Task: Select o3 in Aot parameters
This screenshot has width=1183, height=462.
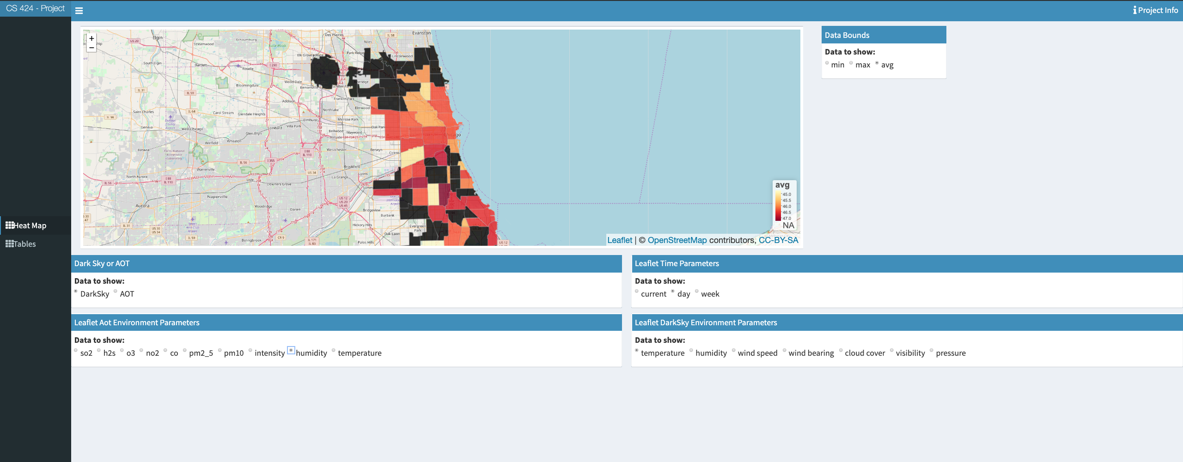Action: coord(122,351)
